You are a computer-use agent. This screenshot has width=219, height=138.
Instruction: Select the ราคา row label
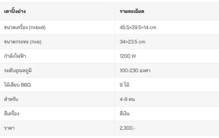pyautogui.click(x=9, y=128)
